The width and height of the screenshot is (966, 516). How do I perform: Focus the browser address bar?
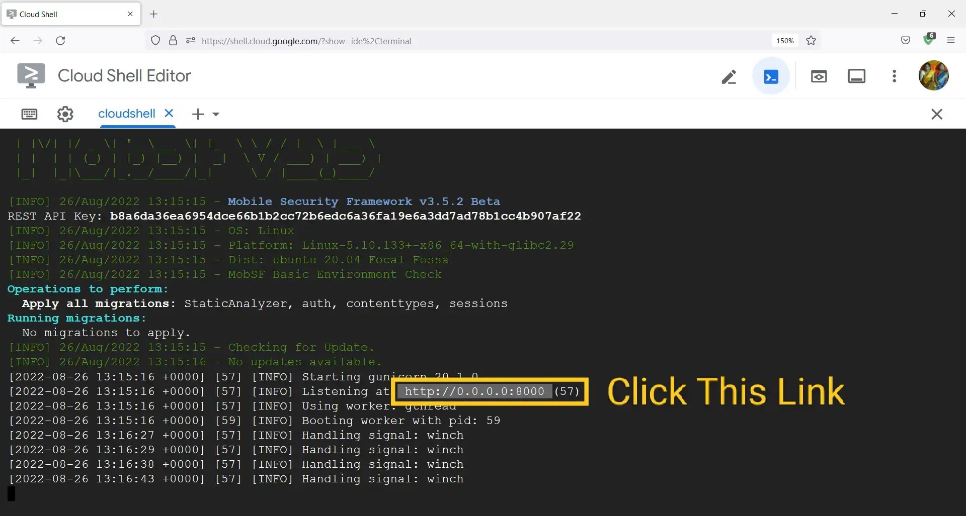point(483,41)
